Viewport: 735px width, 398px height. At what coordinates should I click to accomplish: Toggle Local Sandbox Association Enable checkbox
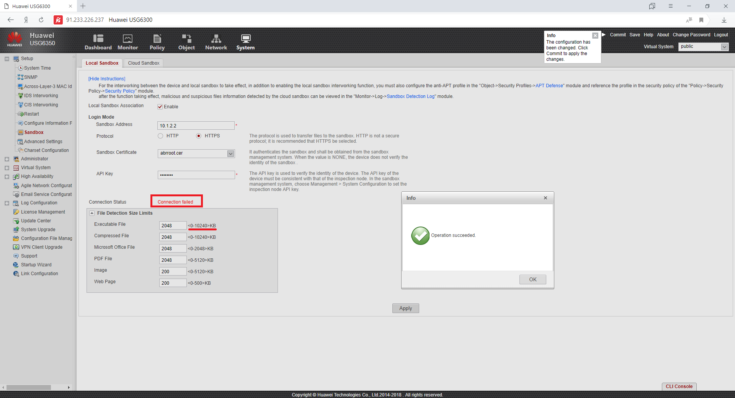(160, 107)
